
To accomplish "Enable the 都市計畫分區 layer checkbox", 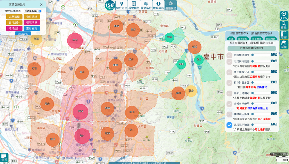I will coord(229,82).
